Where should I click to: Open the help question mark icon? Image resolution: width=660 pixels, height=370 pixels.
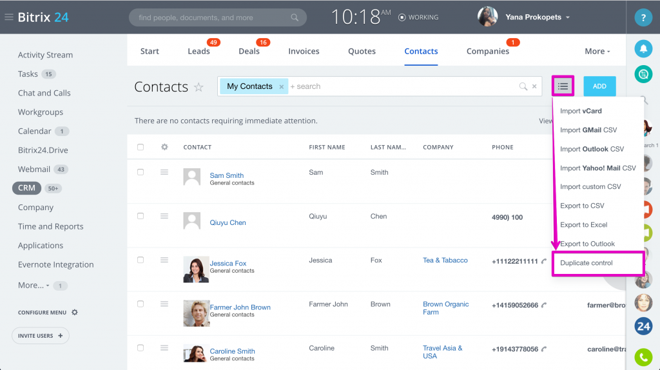tap(643, 17)
